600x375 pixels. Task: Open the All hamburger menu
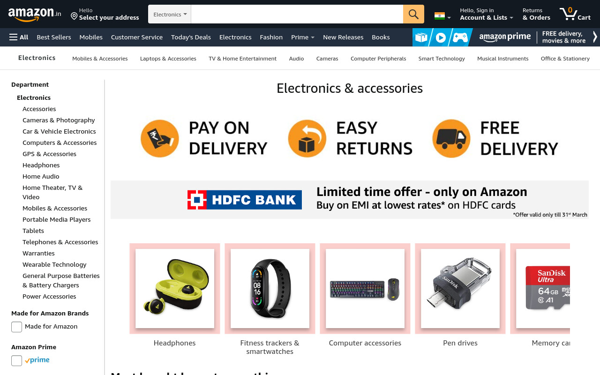19,37
